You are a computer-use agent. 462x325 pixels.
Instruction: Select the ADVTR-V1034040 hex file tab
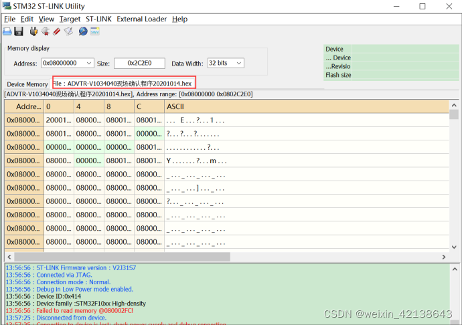(124, 84)
